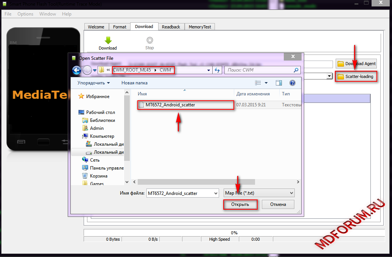Select Рабочий стол in the navigation pane

pos(101,112)
